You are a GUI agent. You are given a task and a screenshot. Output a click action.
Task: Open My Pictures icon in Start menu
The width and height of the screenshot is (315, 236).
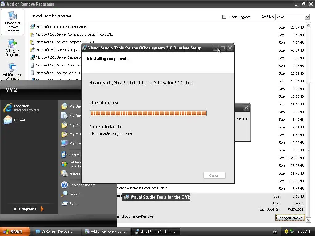click(x=64, y=125)
